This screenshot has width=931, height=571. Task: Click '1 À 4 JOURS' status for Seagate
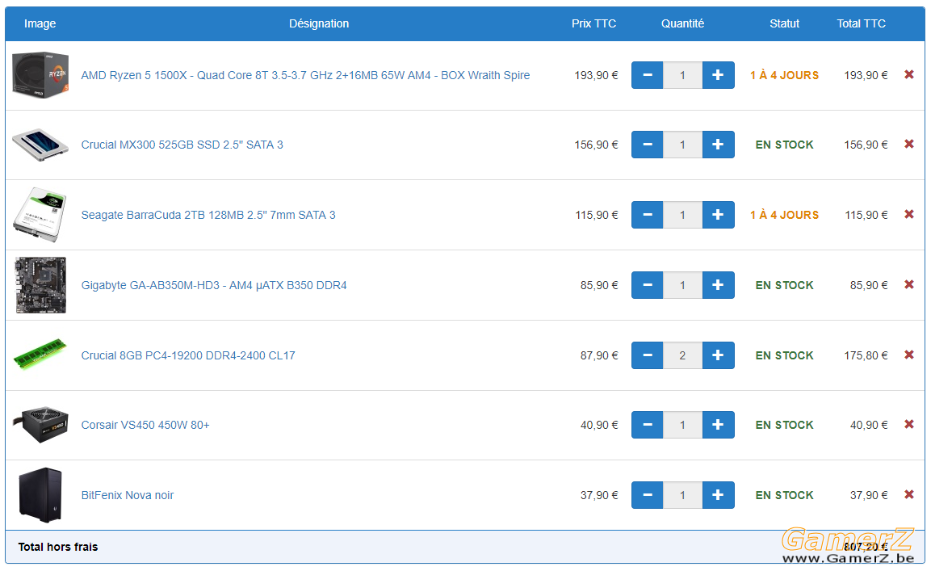pyautogui.click(x=784, y=215)
